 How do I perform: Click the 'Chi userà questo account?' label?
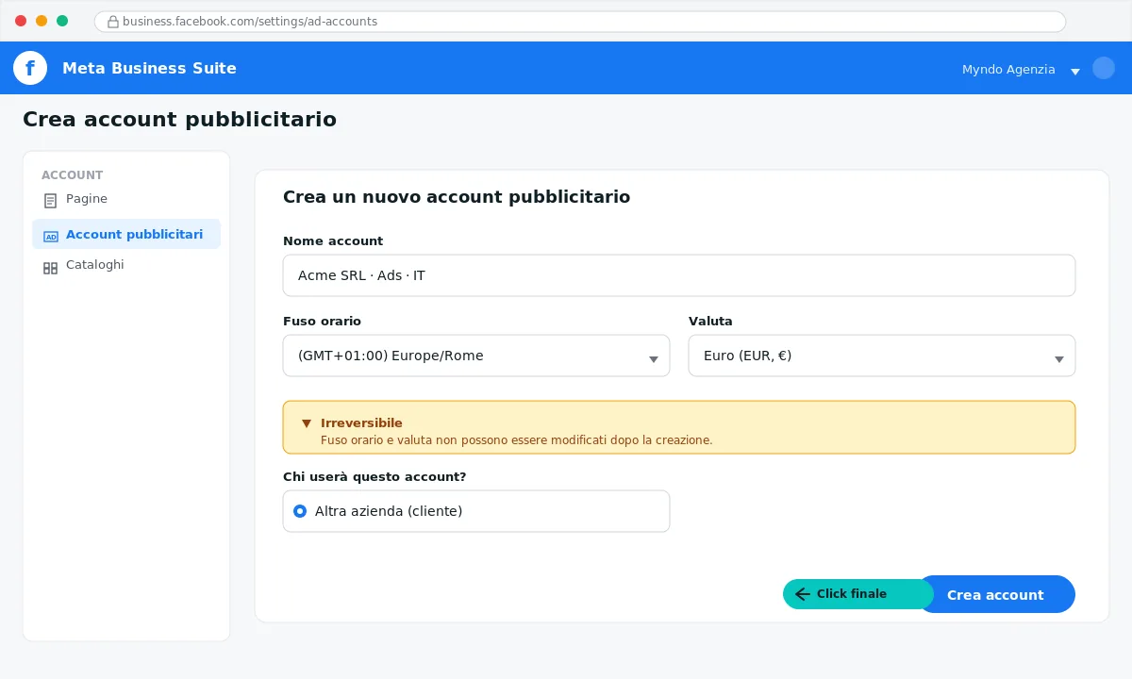pos(375,477)
